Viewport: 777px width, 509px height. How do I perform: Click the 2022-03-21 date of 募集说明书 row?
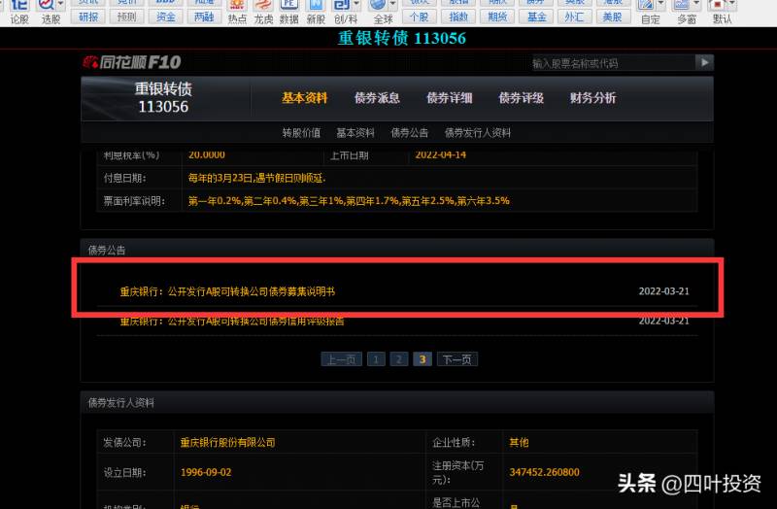click(x=664, y=291)
